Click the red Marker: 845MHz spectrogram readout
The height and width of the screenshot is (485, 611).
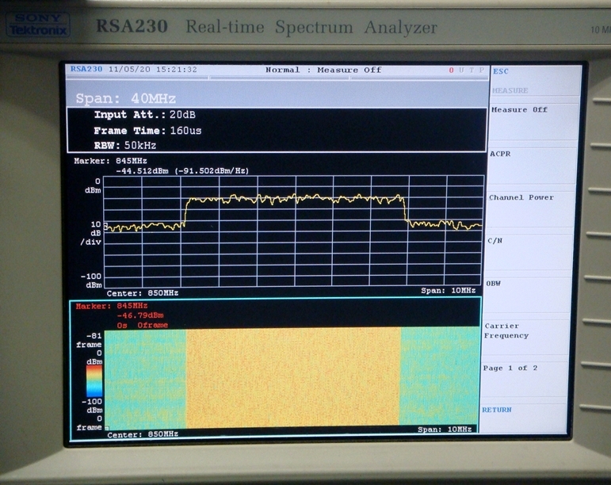pyautogui.click(x=112, y=306)
